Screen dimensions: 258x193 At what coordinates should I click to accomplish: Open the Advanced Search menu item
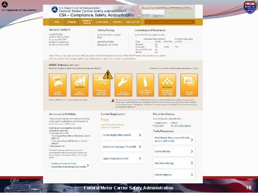coord(87,22)
